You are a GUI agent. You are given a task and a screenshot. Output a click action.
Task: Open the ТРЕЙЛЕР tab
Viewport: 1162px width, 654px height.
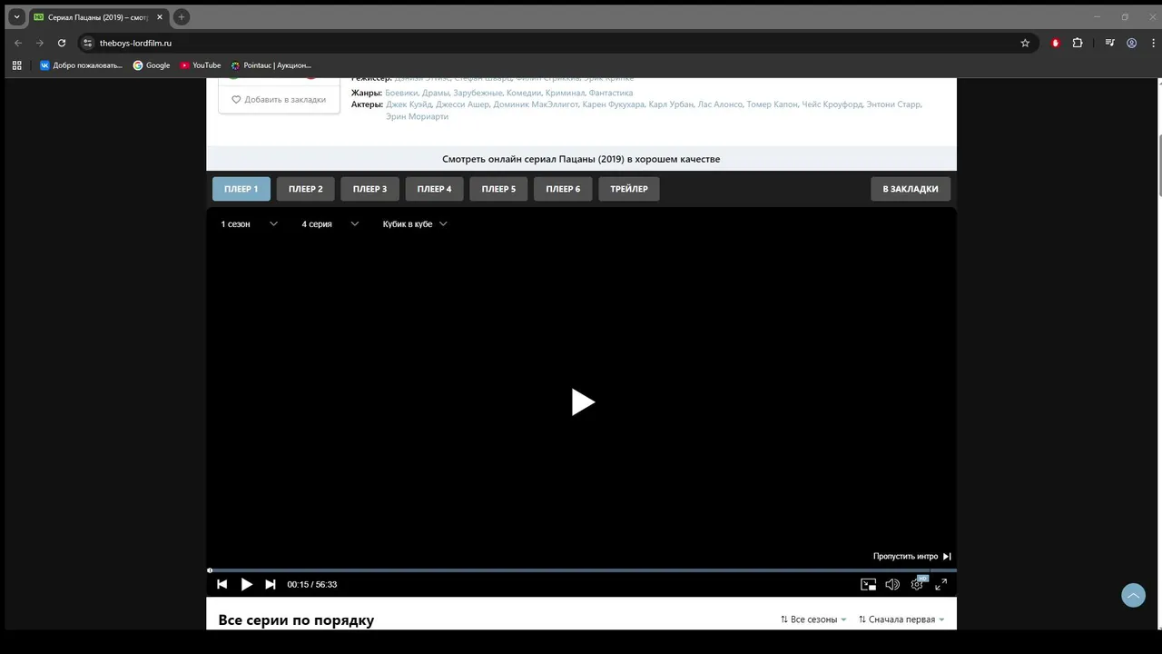tap(629, 189)
